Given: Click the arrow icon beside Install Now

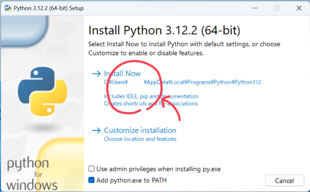Looking at the screenshot, I should [x=96, y=74].
